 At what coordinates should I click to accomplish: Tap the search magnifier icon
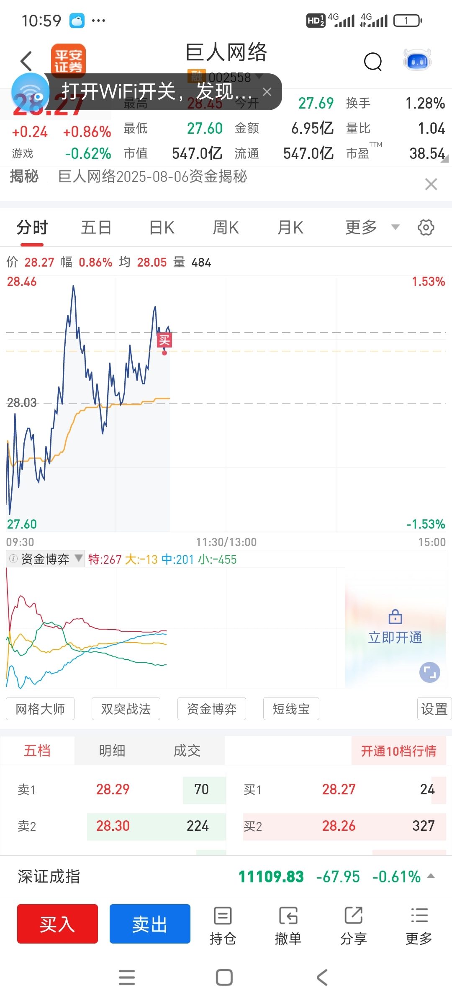(373, 62)
